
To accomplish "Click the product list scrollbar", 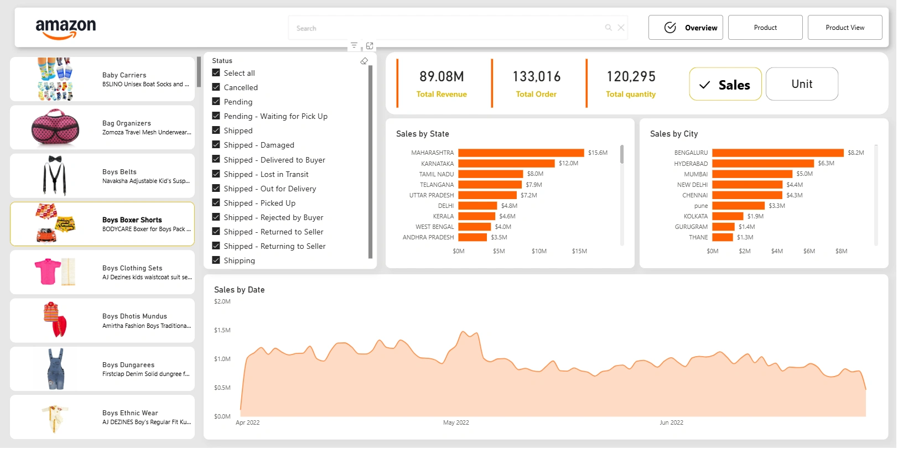I will [x=199, y=72].
